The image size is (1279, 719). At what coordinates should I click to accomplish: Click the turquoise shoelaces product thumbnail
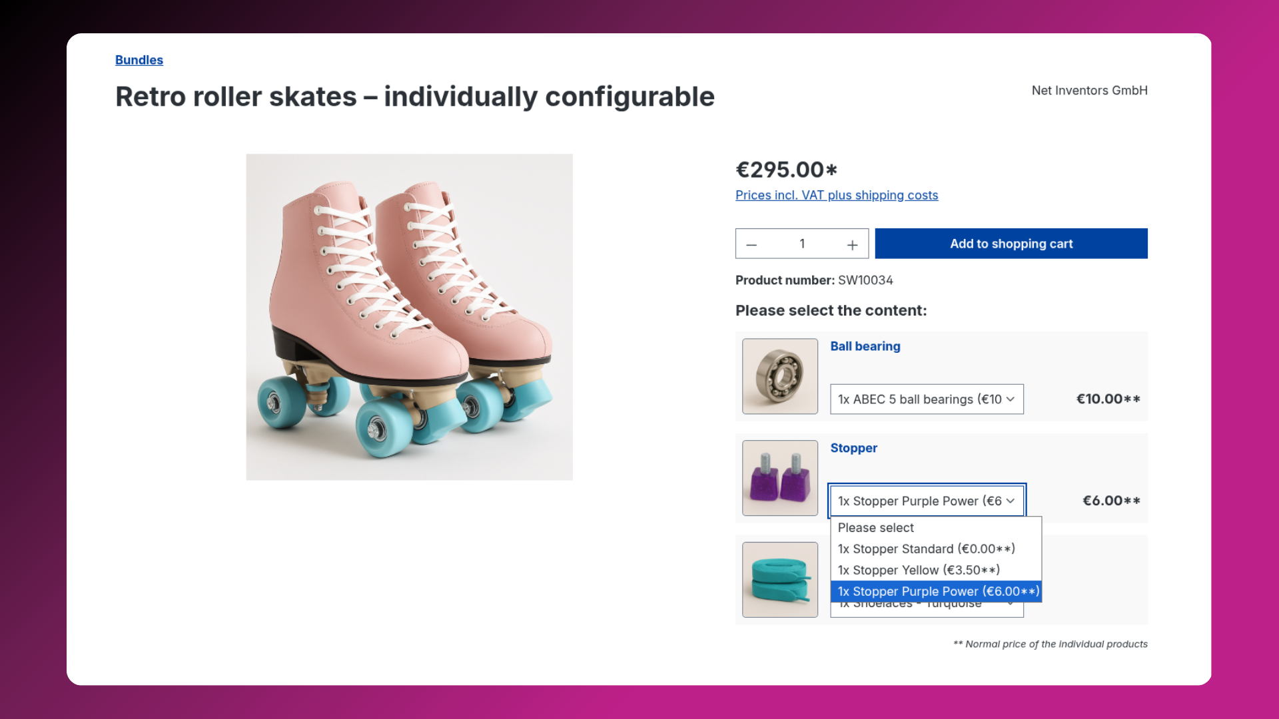tap(780, 579)
